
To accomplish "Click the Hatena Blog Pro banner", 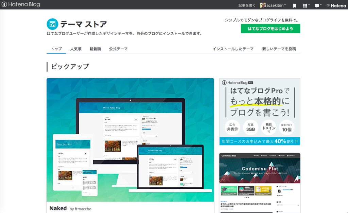I will coord(260,112).
